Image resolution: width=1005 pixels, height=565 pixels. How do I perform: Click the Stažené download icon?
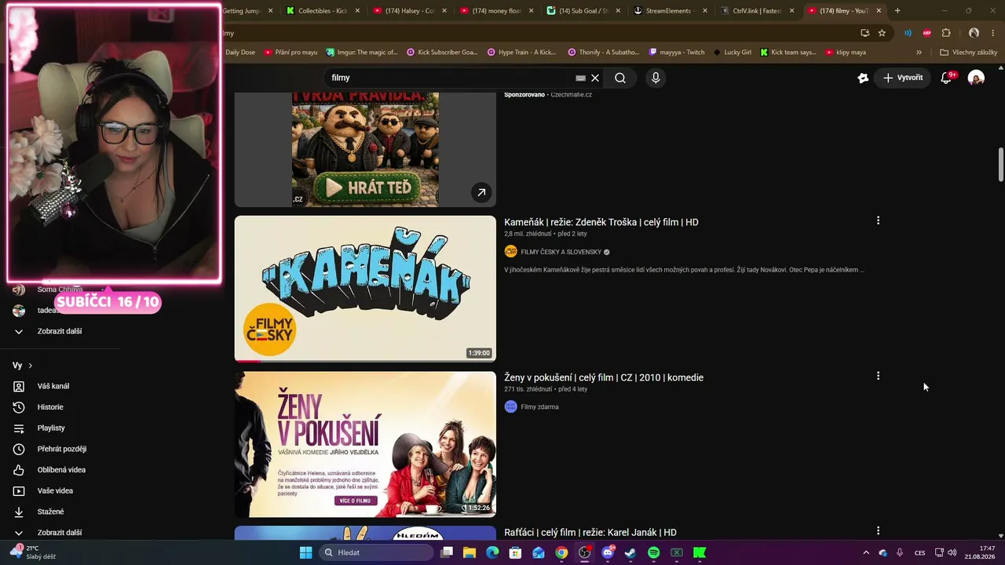(19, 512)
